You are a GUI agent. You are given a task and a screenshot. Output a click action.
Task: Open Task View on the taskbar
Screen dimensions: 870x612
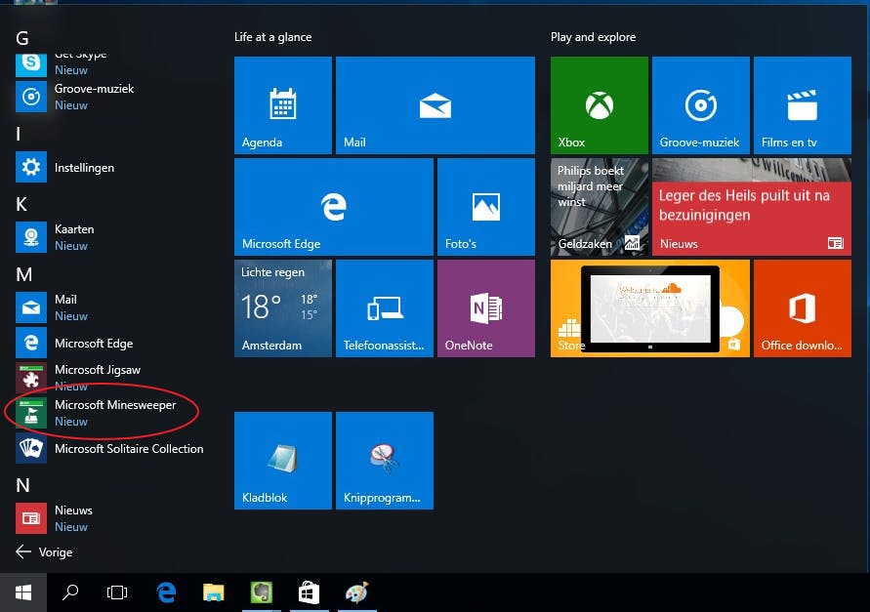click(x=117, y=592)
